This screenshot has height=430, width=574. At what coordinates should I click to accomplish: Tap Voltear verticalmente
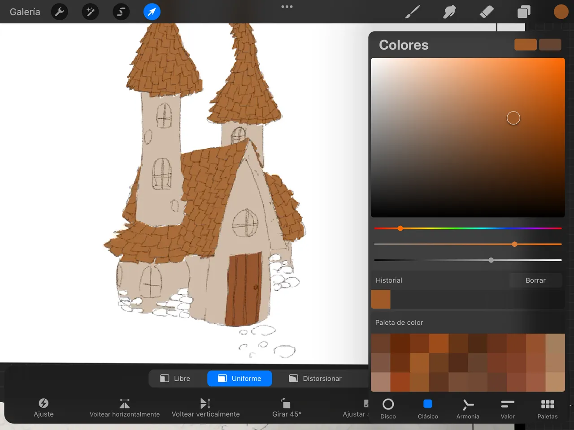205,408
